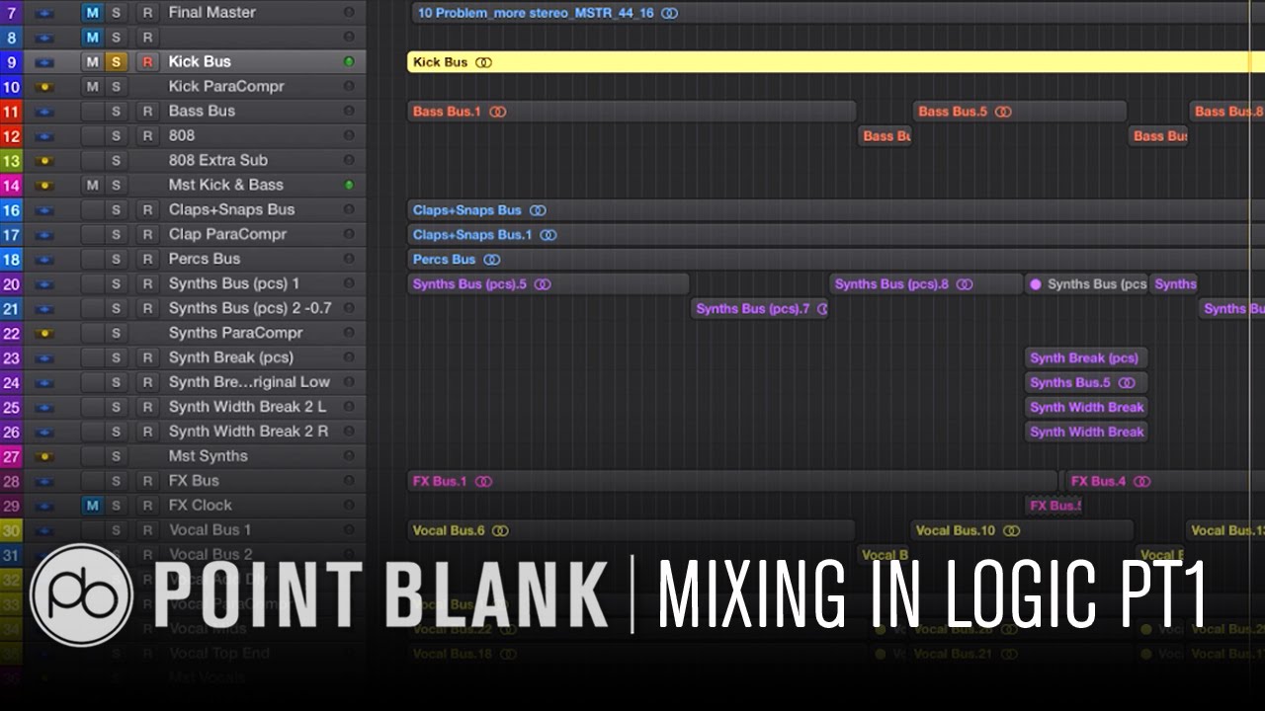Click loop icon on Synths Bus (pcs).8 region

[x=965, y=284]
